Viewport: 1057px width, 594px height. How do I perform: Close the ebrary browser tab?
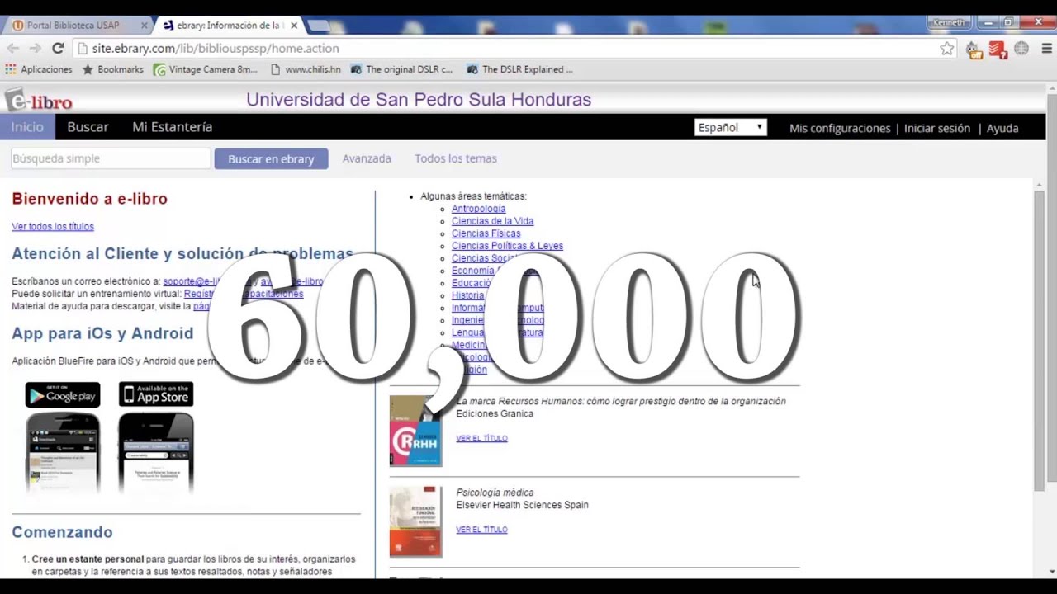tap(294, 26)
